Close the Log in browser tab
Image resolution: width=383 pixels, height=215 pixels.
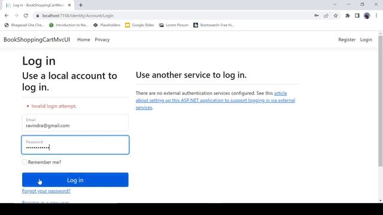click(x=69, y=5)
